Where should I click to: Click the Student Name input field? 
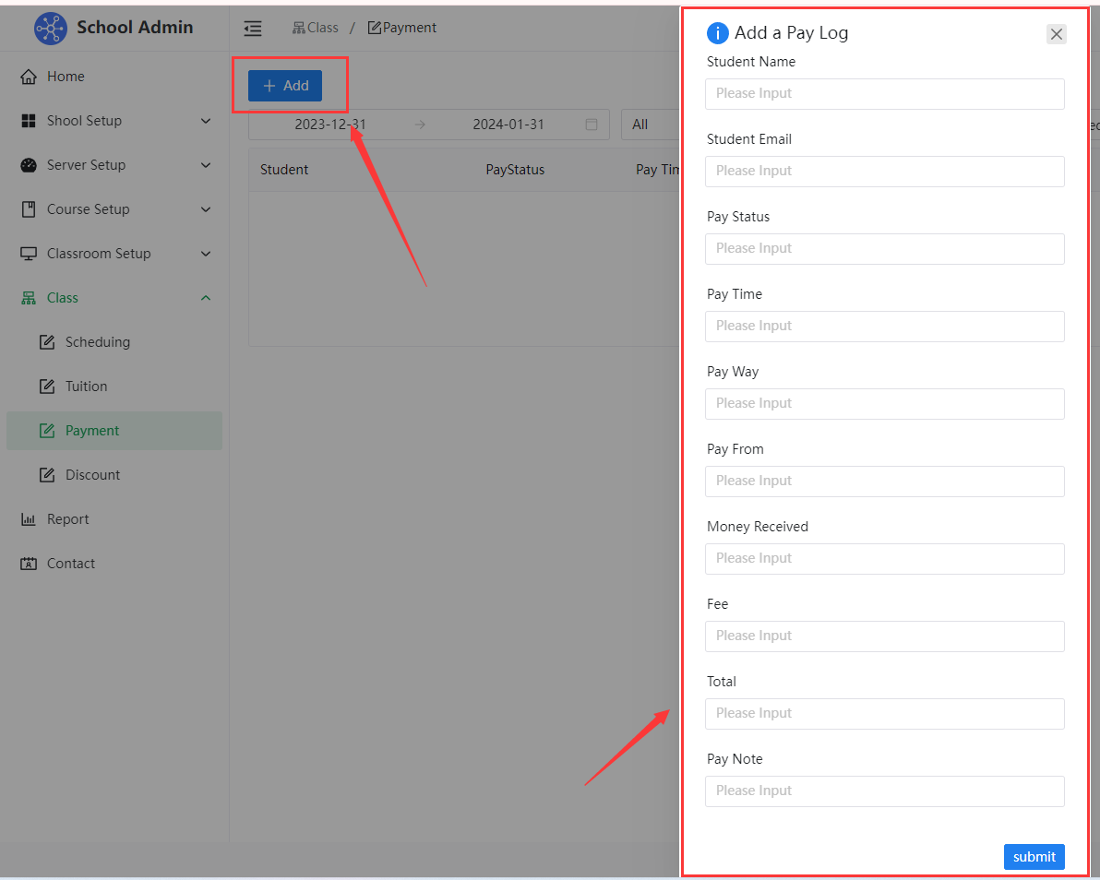[x=884, y=93]
